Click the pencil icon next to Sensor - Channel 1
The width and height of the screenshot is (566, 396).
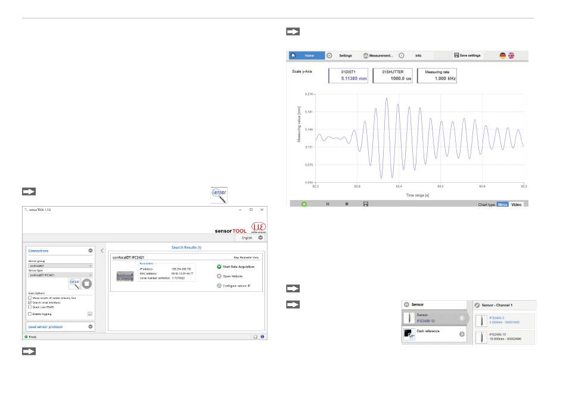coord(477,305)
